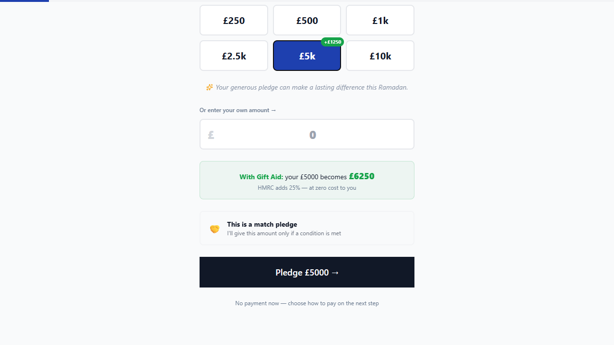This screenshot has width=614, height=345.
Task: Click the handshake icon on match pledge
Action: [214, 229]
